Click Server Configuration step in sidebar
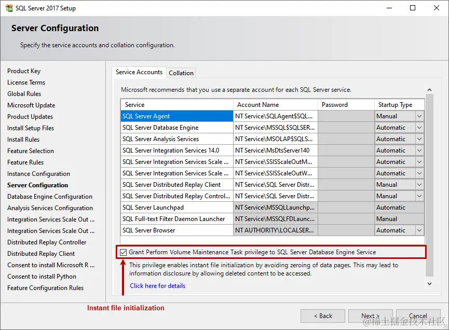The image size is (449, 330). [38, 185]
